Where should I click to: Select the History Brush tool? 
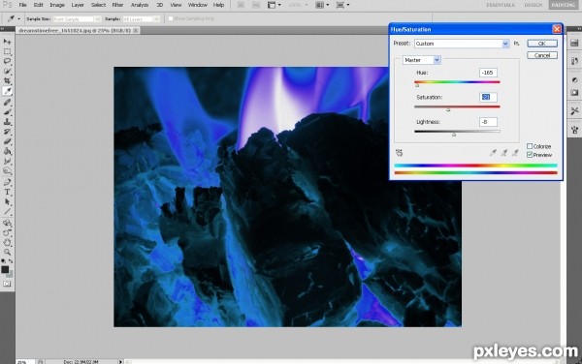pyautogui.click(x=7, y=132)
